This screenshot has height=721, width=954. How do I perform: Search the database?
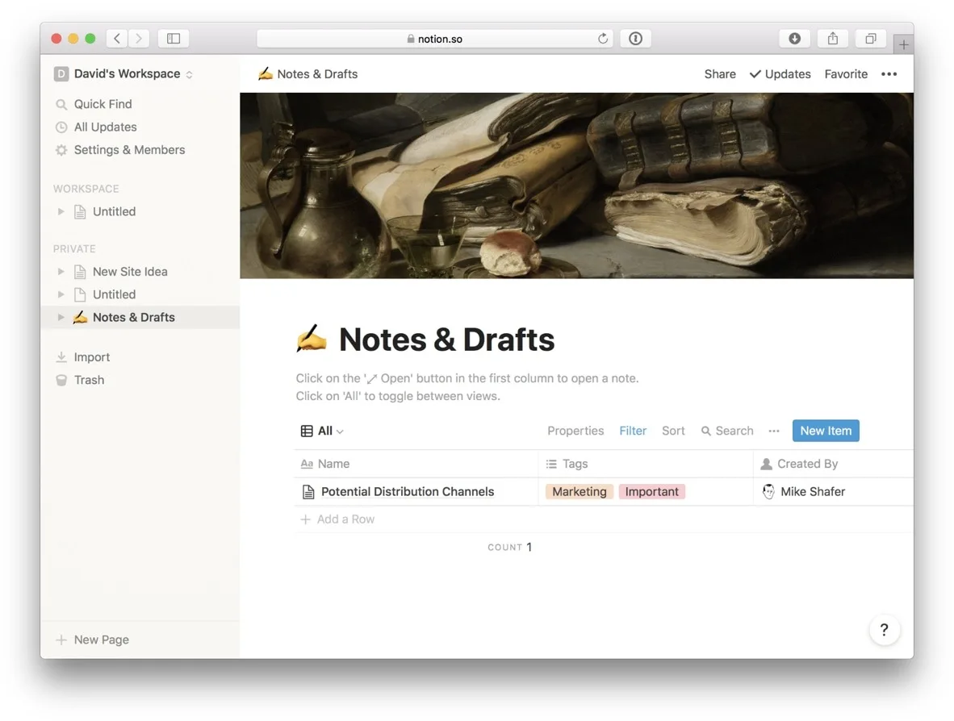pos(727,431)
